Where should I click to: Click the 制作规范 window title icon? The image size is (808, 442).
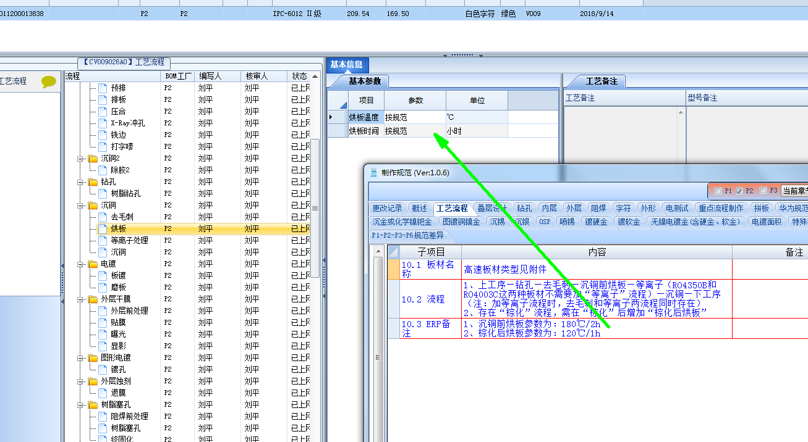pyautogui.click(x=373, y=173)
